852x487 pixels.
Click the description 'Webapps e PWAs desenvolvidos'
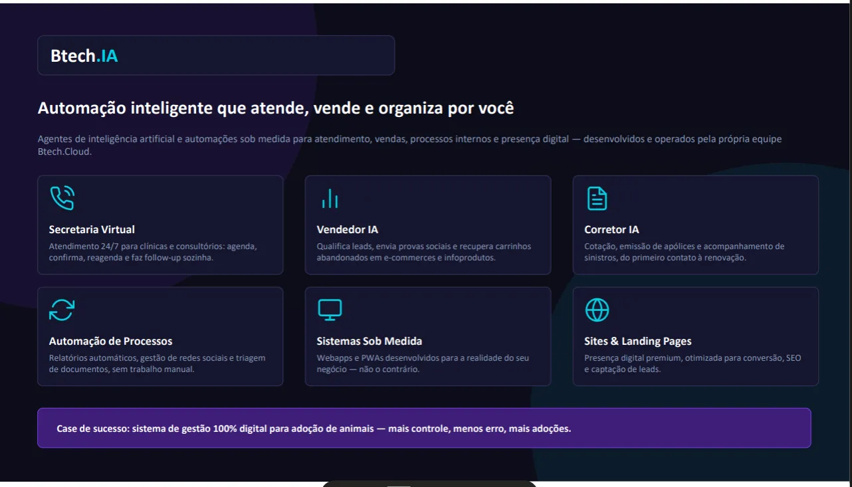[x=423, y=363]
